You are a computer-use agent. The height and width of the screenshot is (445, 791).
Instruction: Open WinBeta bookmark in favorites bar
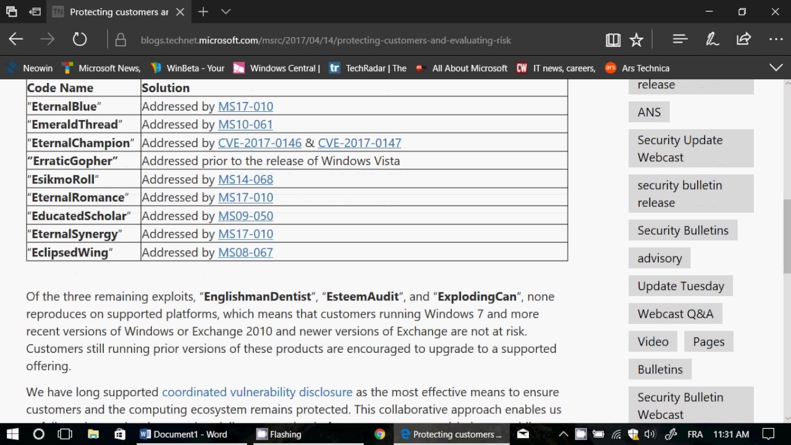point(187,68)
